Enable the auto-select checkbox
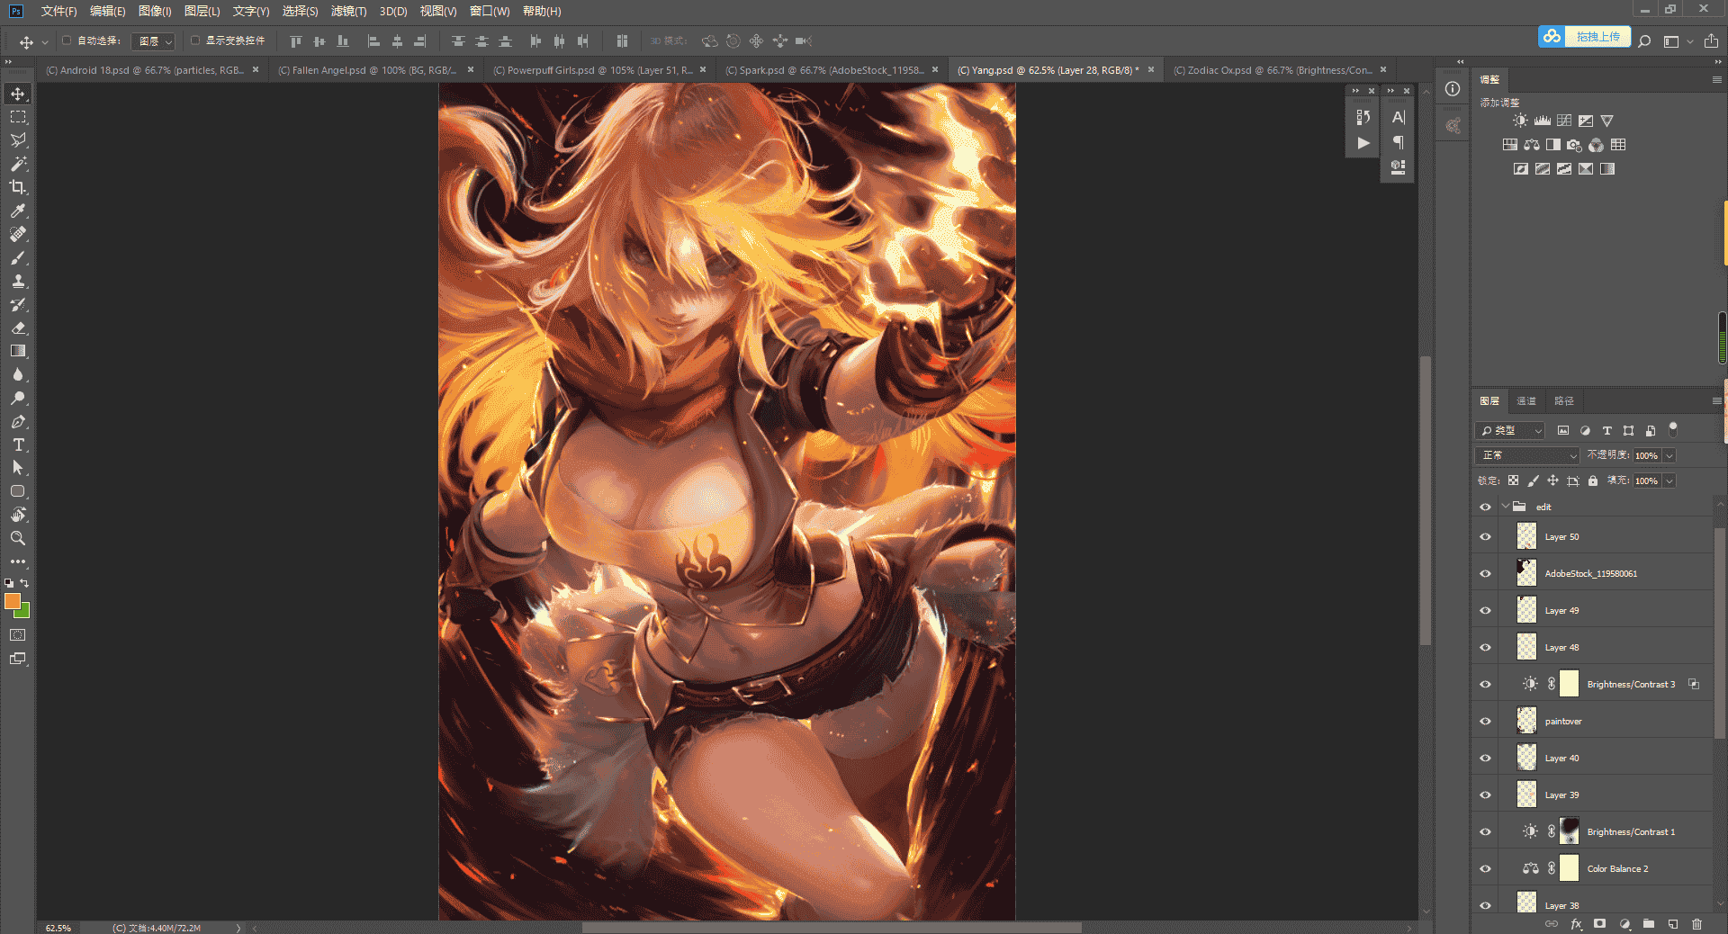Screen dimensions: 1728x934 click(x=67, y=40)
